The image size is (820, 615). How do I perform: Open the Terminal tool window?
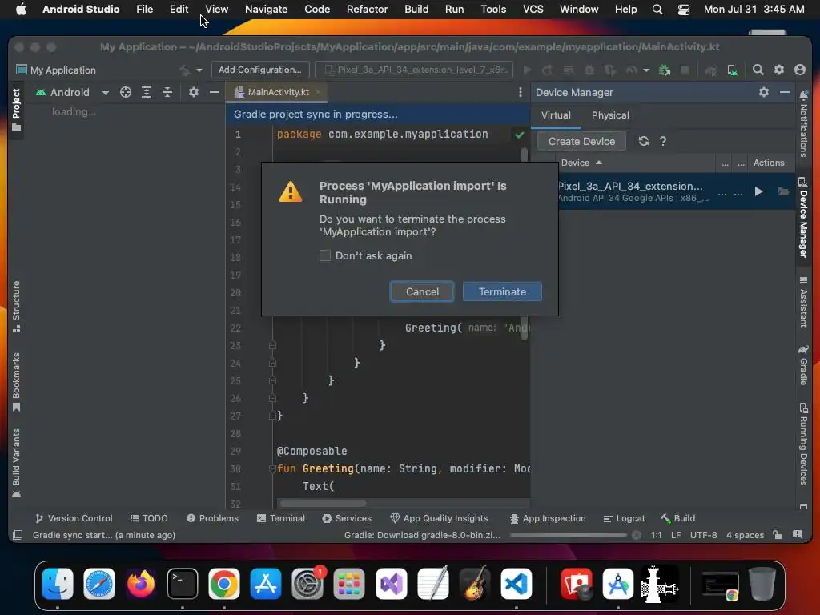(281, 518)
